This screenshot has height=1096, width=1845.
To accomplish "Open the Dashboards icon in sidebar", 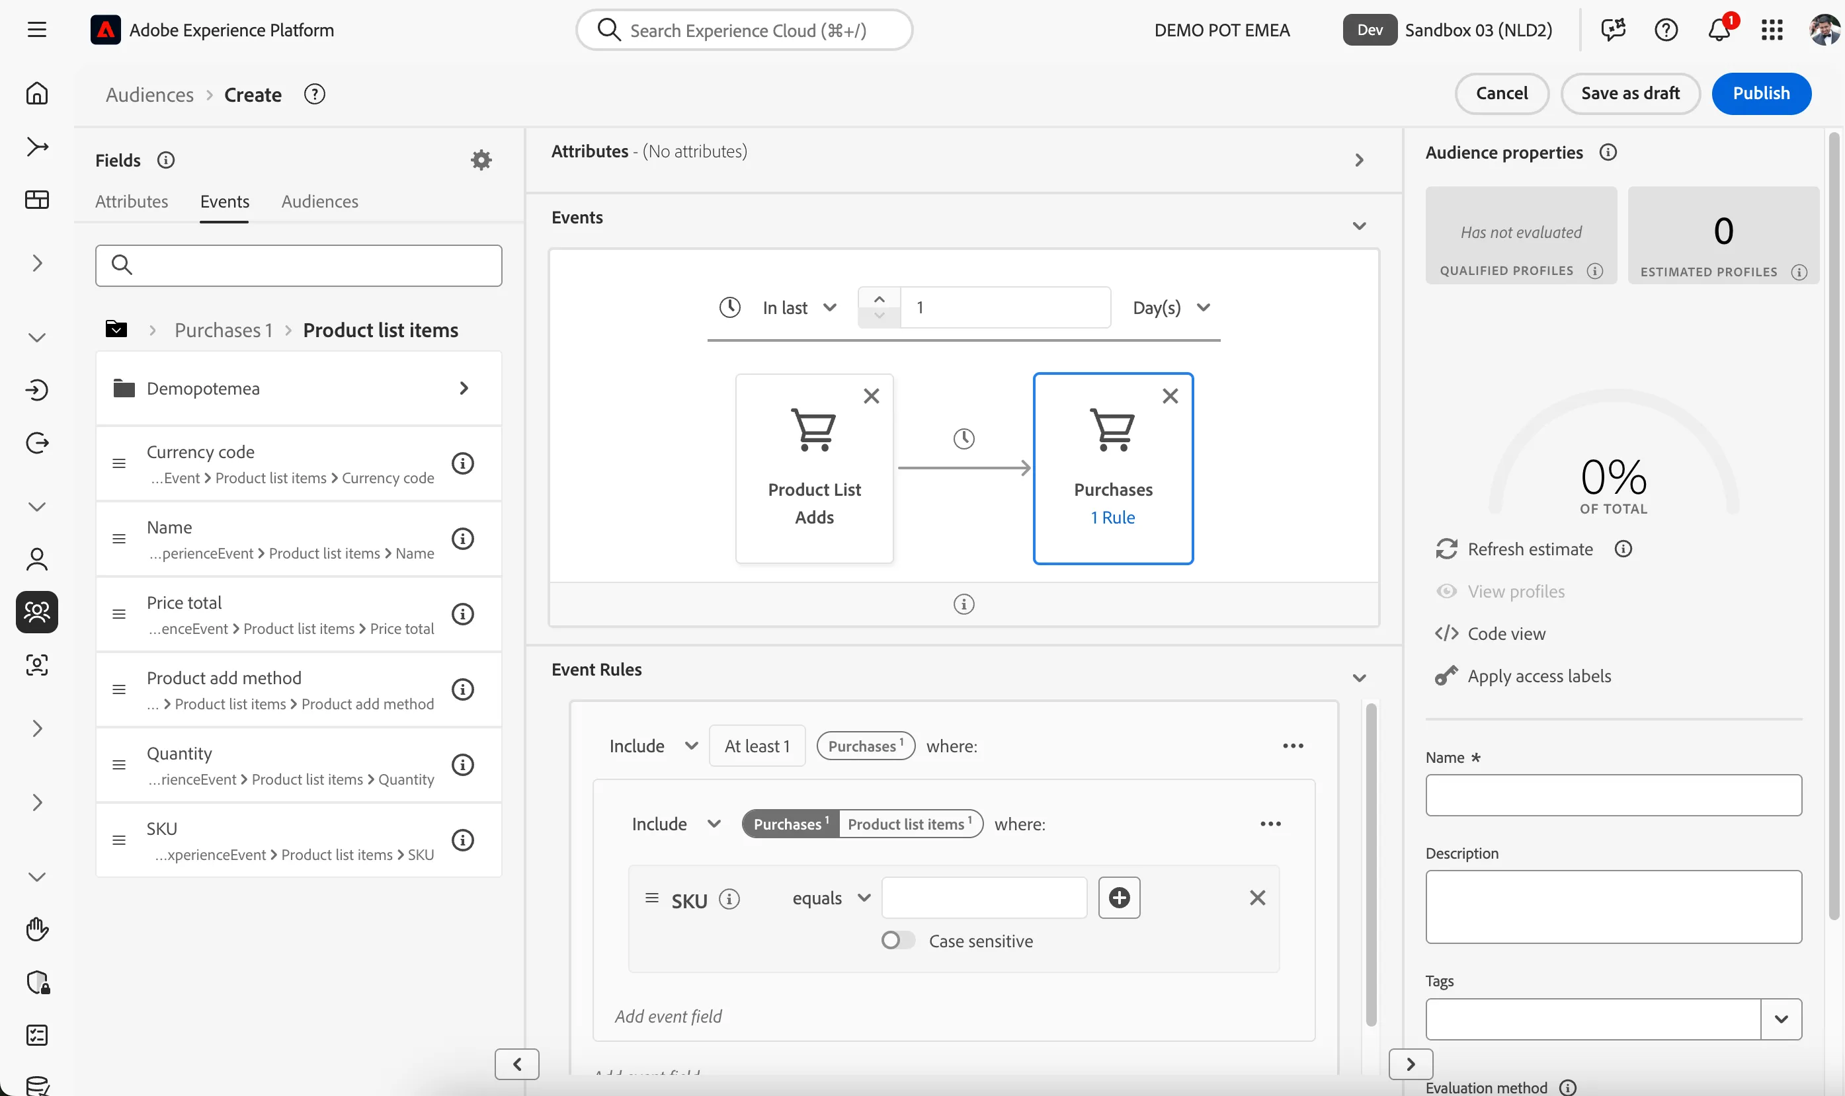I will [37, 200].
